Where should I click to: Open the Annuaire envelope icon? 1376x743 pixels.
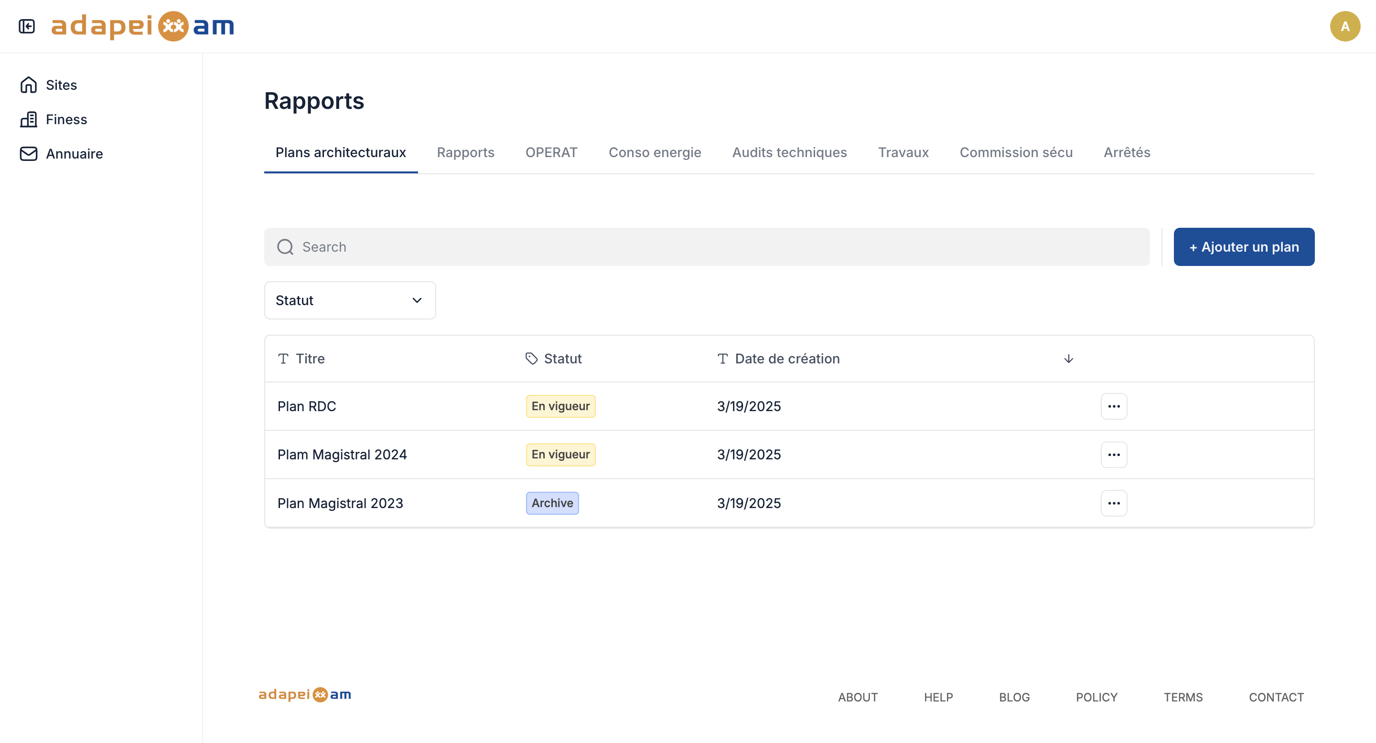coord(28,154)
